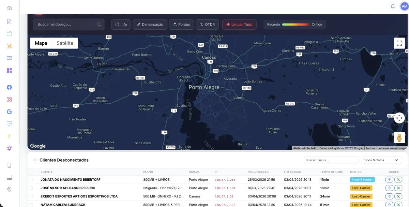409x207 pixels.
Task: Open the Termos link on map
Action: click(x=370, y=148)
